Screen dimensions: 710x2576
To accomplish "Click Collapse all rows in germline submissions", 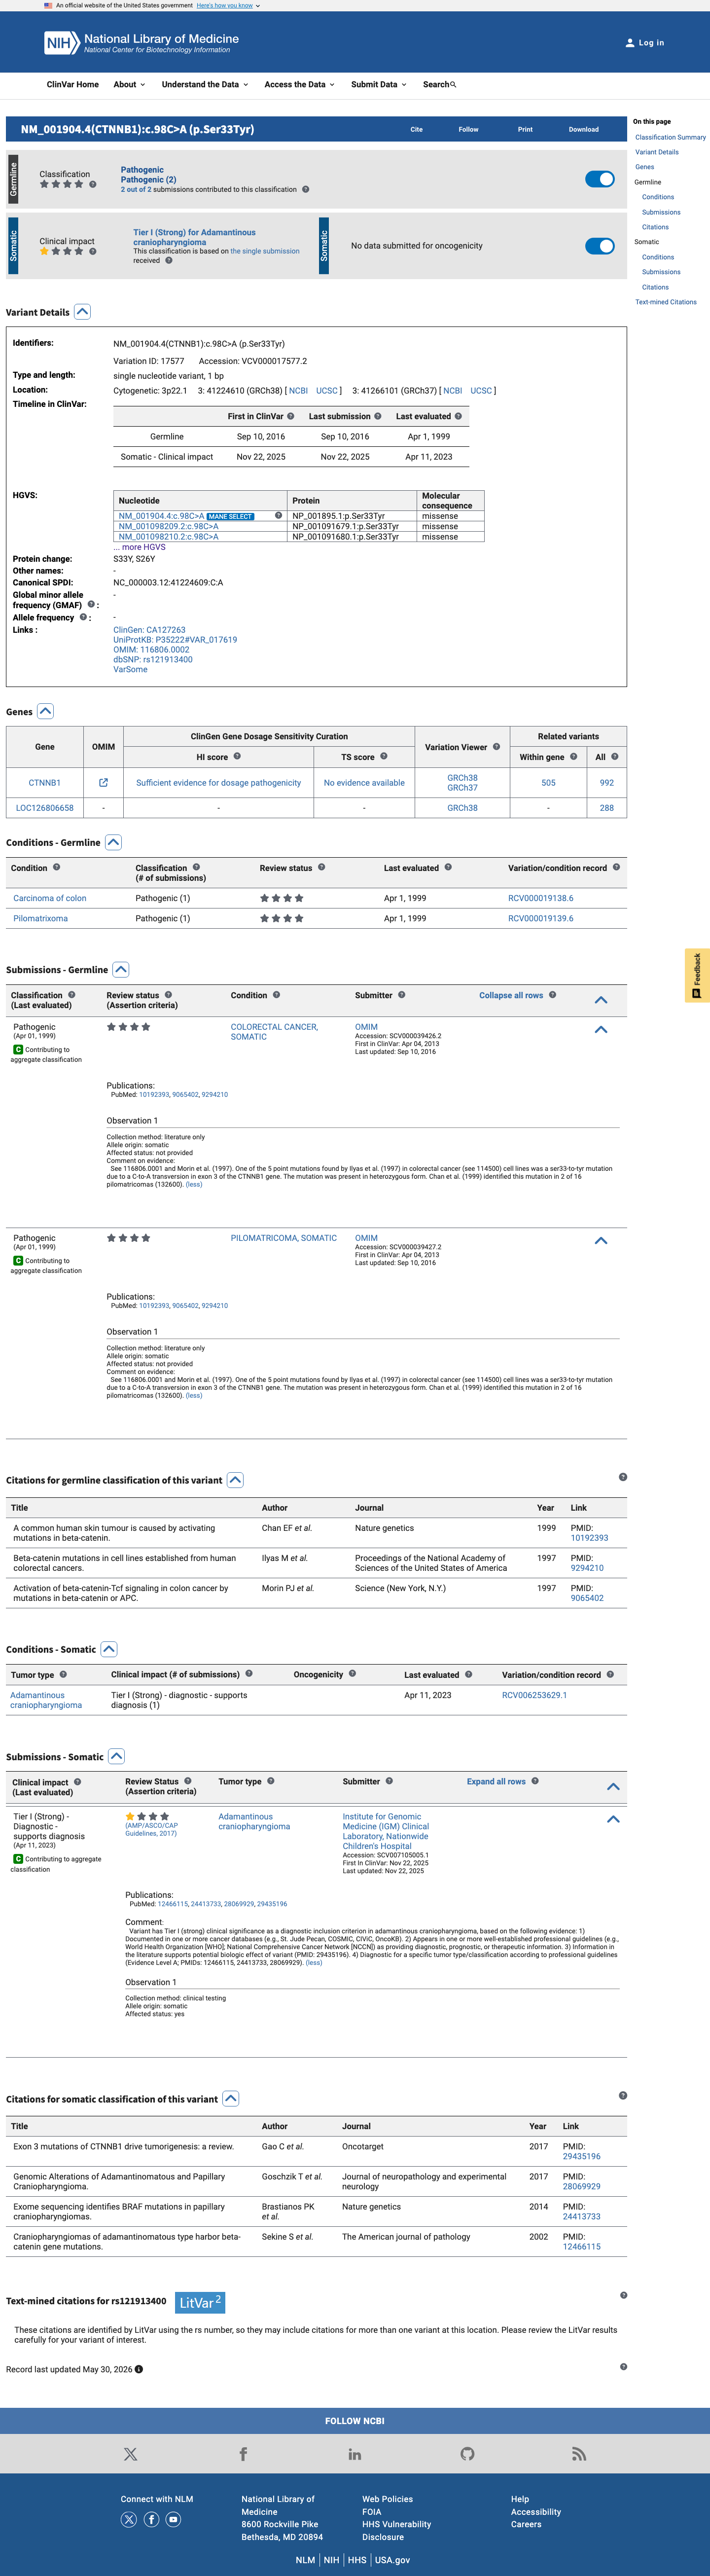I will pos(511,996).
